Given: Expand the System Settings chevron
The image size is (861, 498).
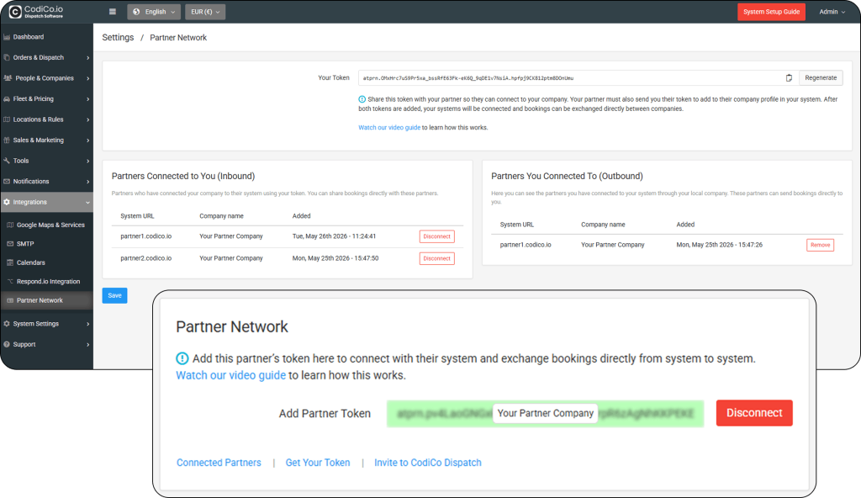Looking at the screenshot, I should click(87, 324).
